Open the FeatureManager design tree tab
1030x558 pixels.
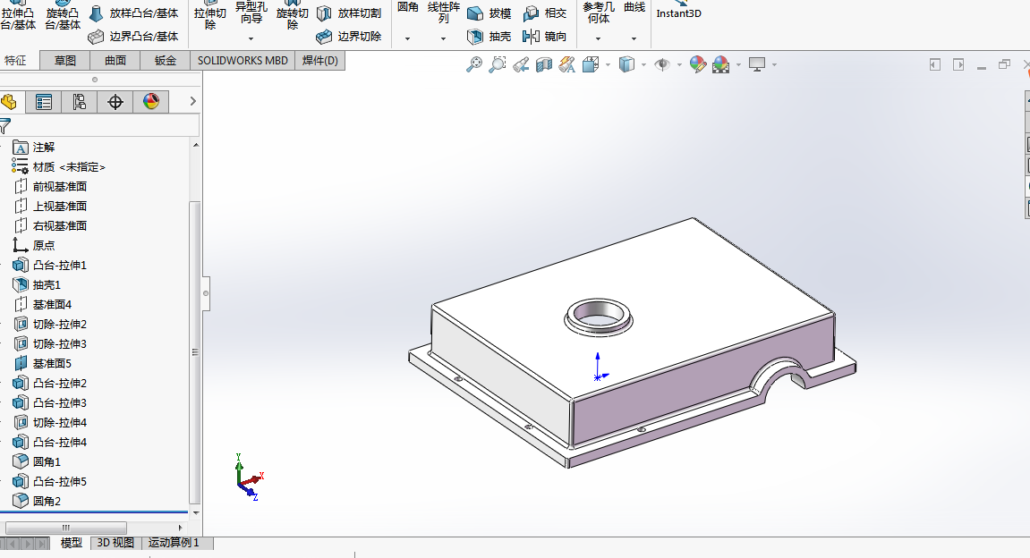[x=9, y=102]
